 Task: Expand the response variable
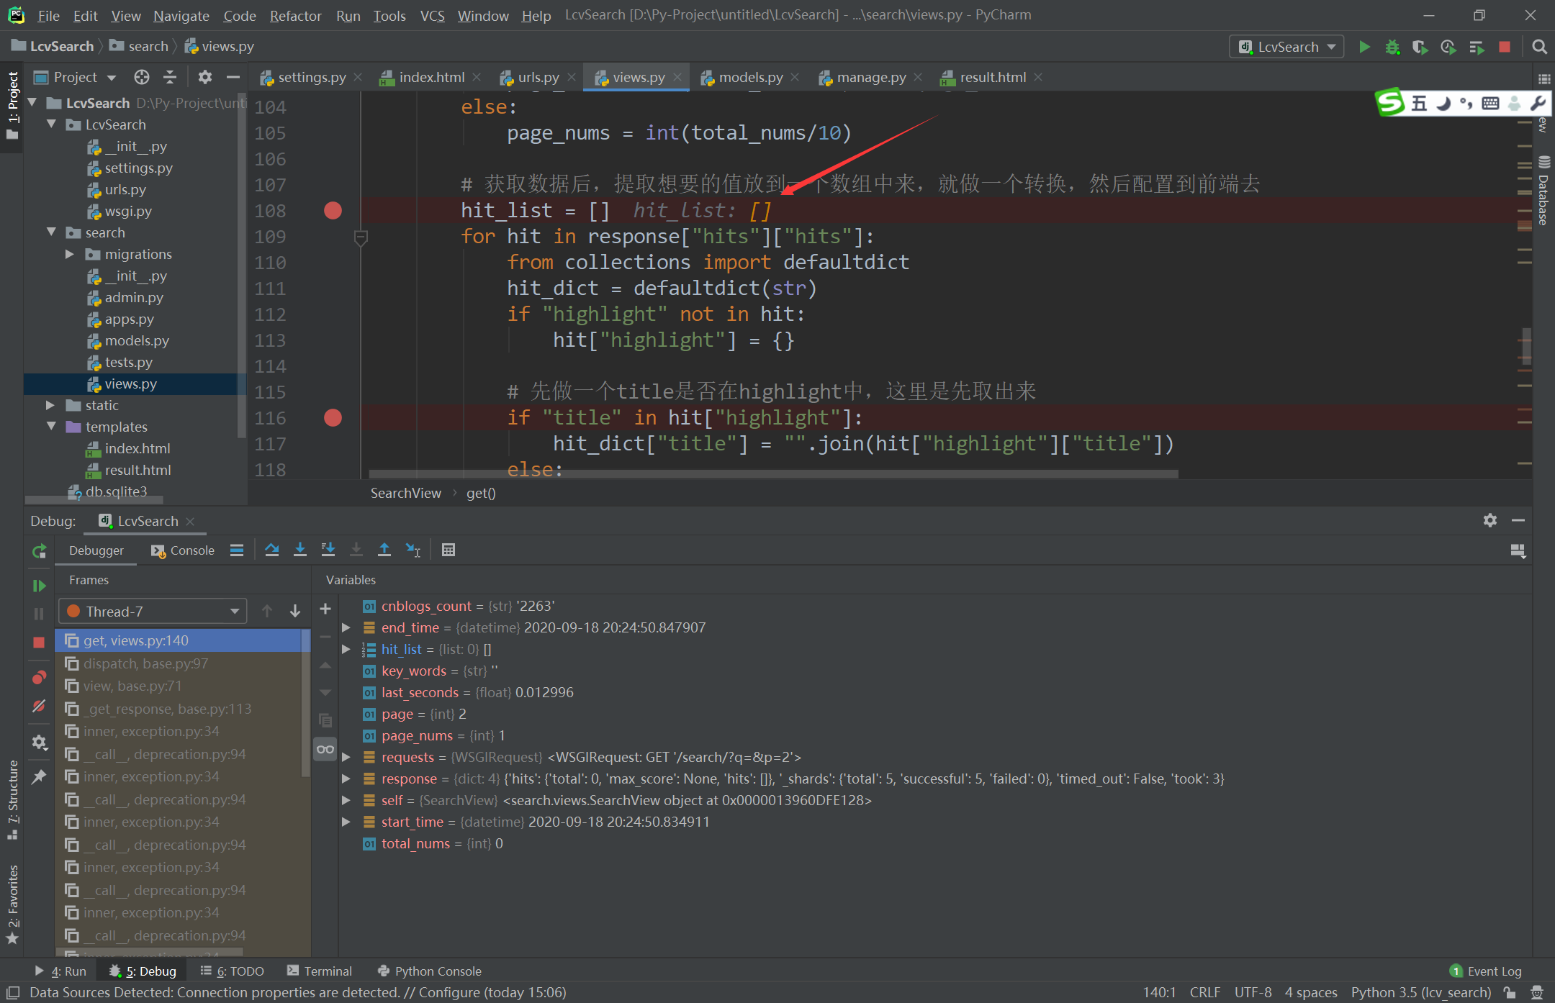(346, 779)
